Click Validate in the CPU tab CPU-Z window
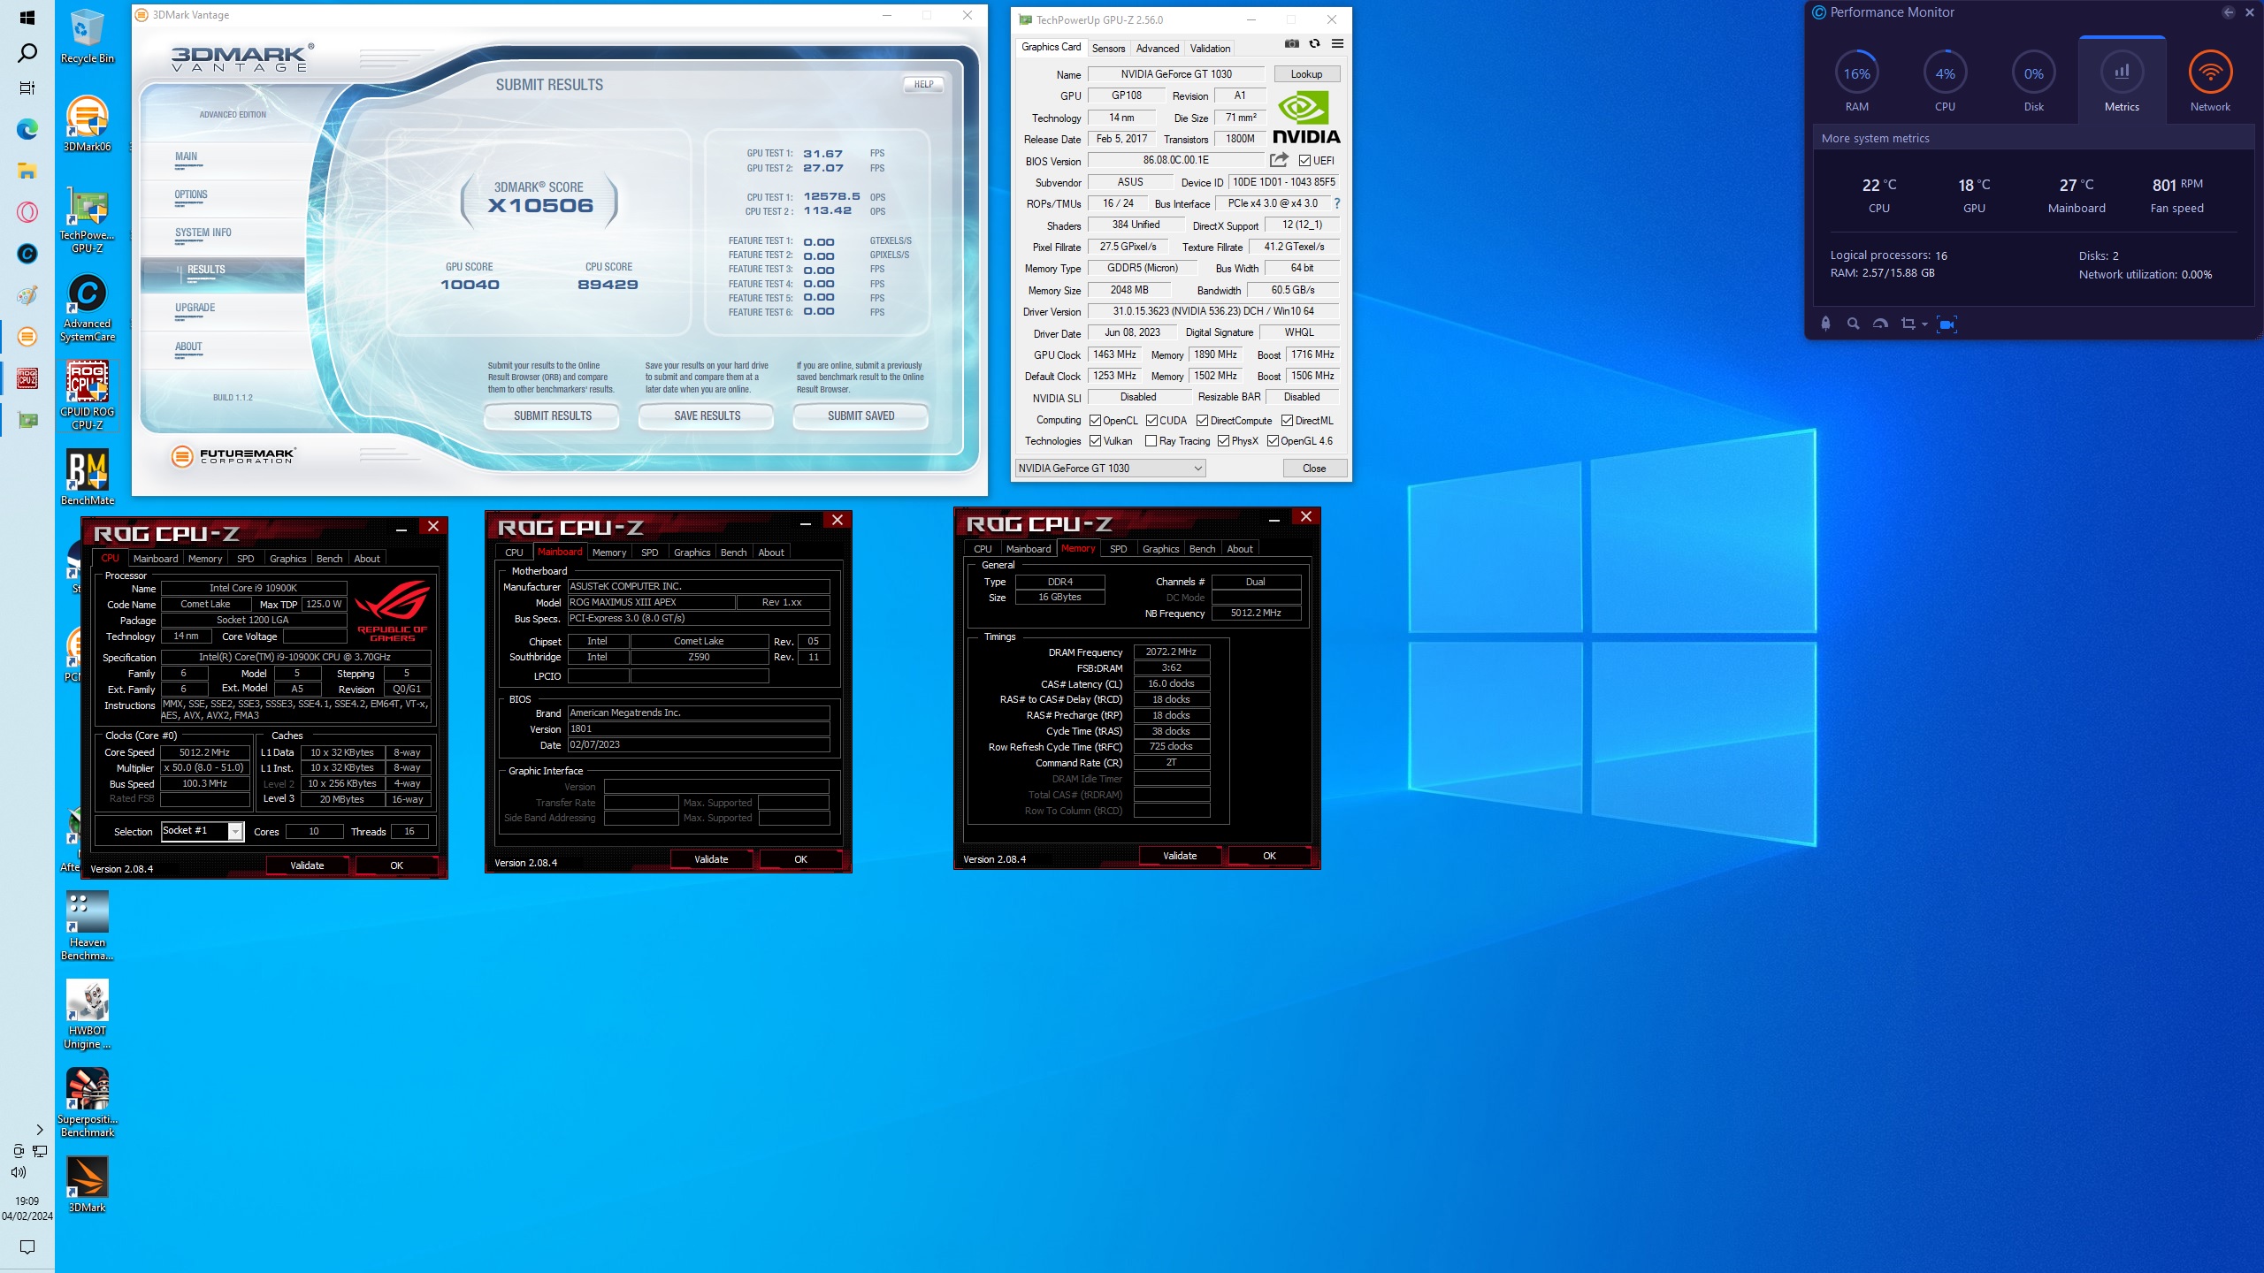 point(307,865)
